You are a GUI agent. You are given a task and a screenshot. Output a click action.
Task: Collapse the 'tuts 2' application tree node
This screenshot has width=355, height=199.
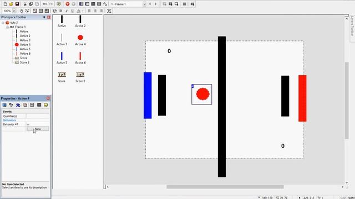(x=3, y=23)
